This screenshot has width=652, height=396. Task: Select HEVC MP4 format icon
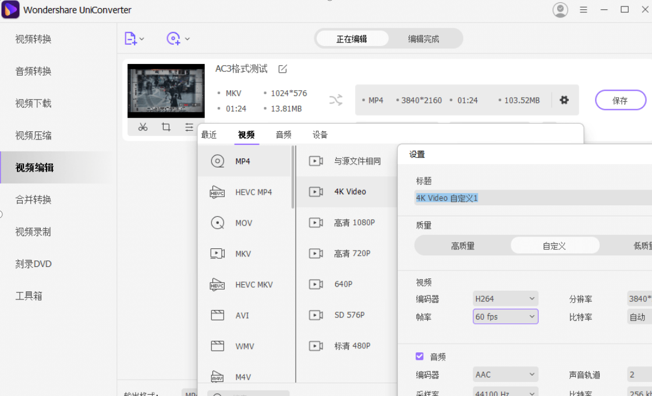218,192
